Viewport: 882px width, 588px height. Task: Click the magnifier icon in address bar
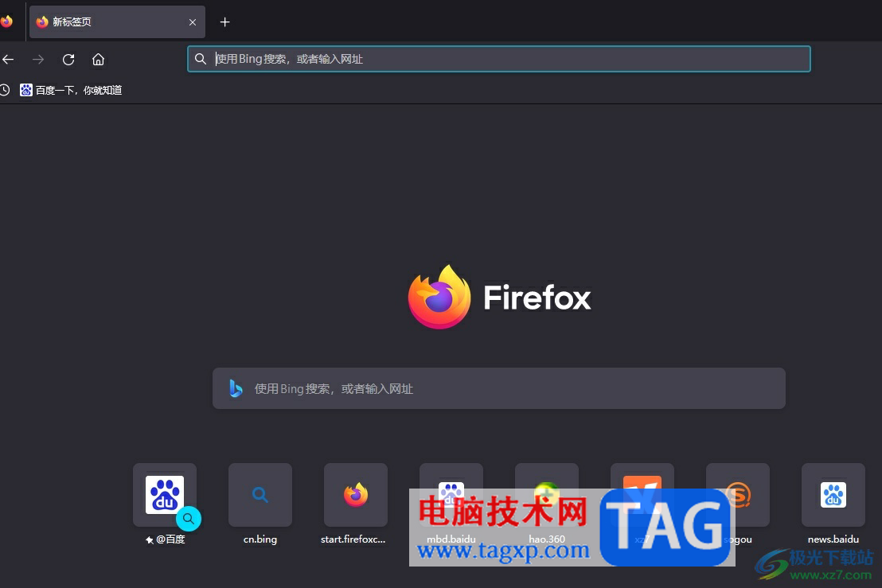tap(201, 59)
